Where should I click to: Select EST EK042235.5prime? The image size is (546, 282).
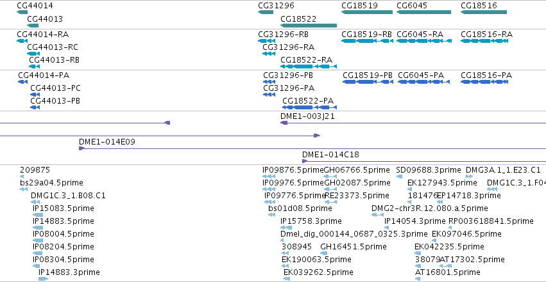click(417, 253)
